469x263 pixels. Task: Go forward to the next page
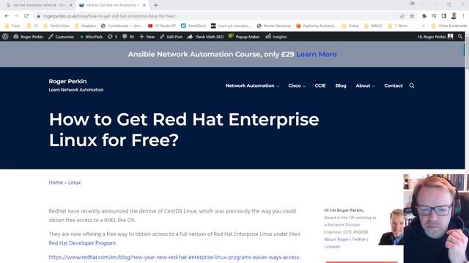[16, 16]
